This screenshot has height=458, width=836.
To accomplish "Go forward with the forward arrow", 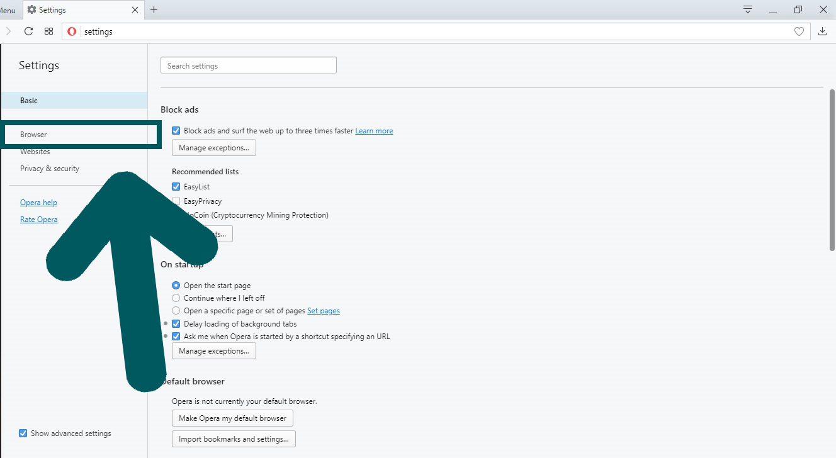I will click(8, 31).
